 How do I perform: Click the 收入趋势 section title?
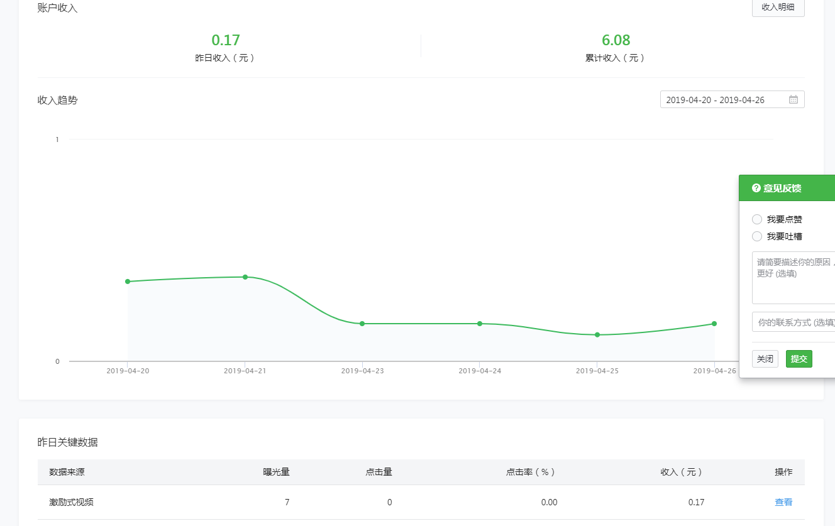click(58, 100)
